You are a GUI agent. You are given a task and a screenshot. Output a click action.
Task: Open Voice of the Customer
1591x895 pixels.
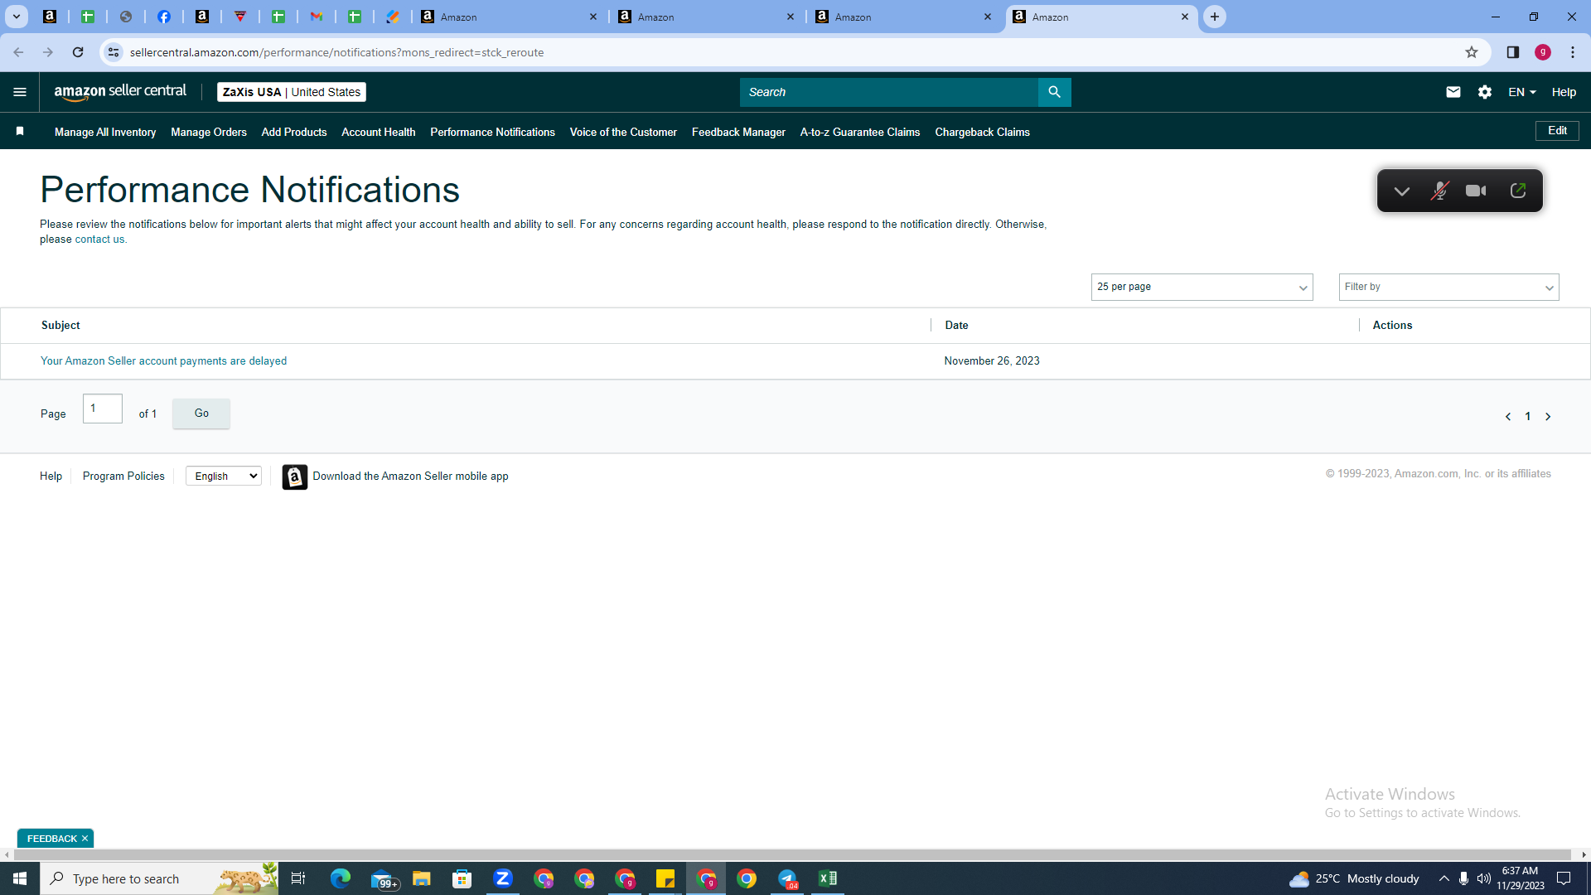pos(623,132)
